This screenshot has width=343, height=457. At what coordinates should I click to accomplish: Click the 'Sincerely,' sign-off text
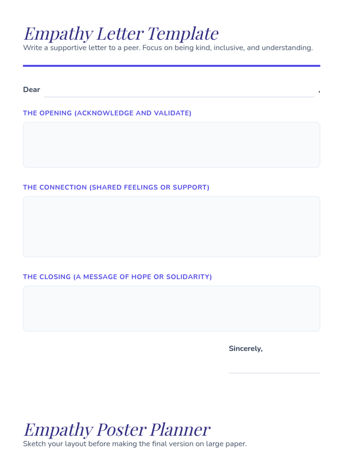click(246, 348)
